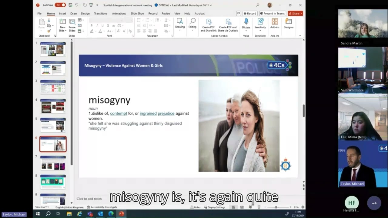Switch to the Insert tab
The height and width of the screenshot is (218, 388).
pos(62,13)
